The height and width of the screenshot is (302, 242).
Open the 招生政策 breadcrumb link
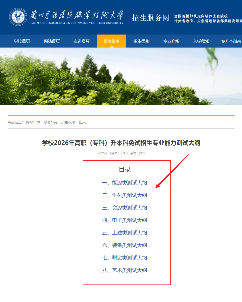[68, 122]
